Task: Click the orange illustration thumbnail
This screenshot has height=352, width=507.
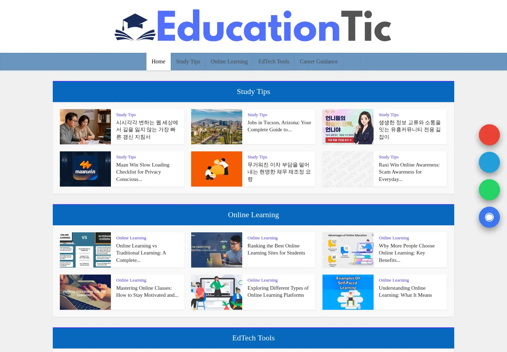Action: click(x=217, y=169)
